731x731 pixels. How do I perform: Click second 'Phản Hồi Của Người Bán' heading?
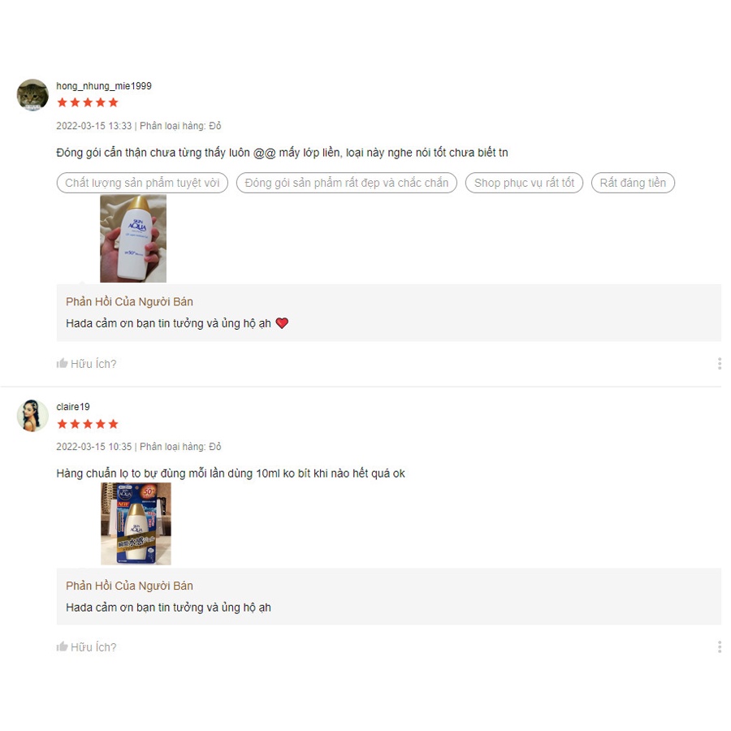[129, 586]
